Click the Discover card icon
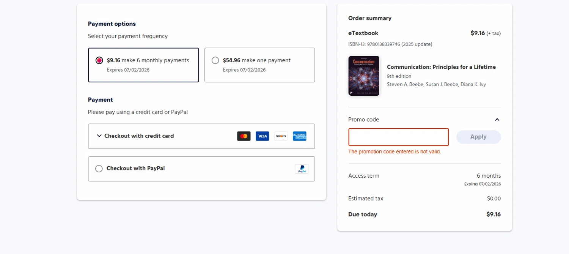The width and height of the screenshot is (569, 254). (x=281, y=136)
